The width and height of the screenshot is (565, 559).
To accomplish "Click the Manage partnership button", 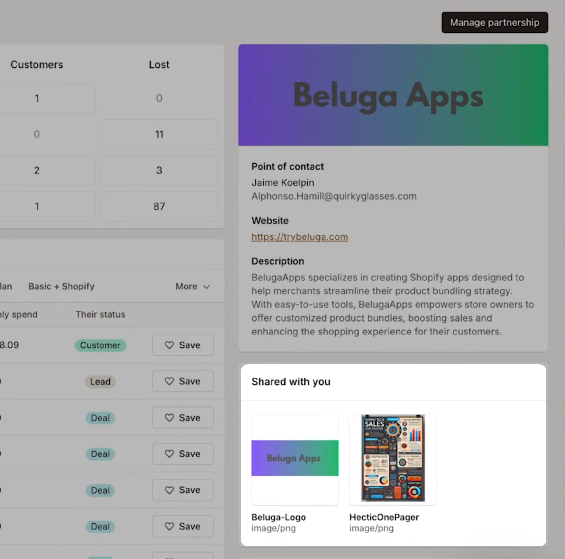I will [x=494, y=23].
